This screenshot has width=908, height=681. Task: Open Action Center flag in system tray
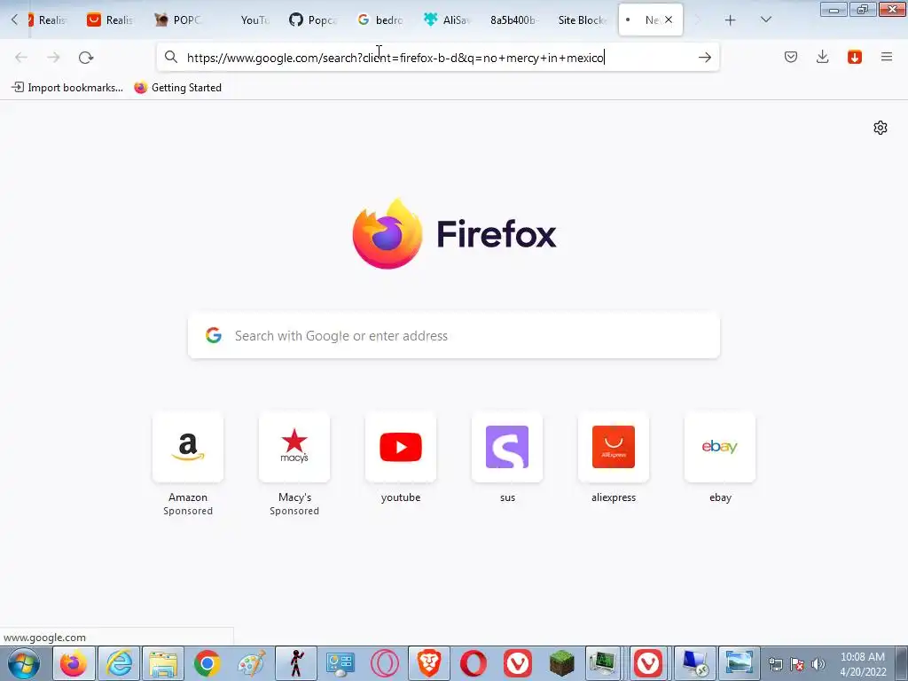[797, 664]
